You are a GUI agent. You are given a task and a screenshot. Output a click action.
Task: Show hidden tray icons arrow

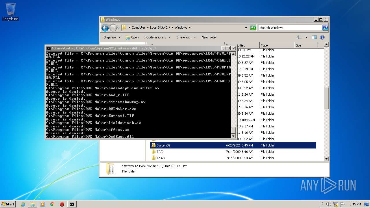322,204
